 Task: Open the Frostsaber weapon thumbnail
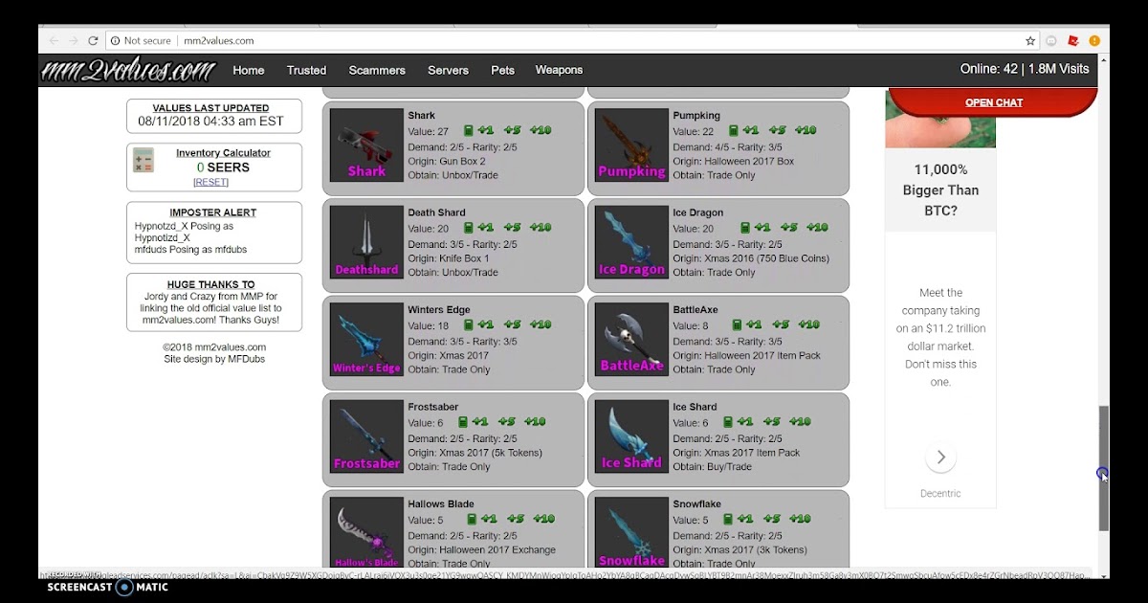(366, 436)
